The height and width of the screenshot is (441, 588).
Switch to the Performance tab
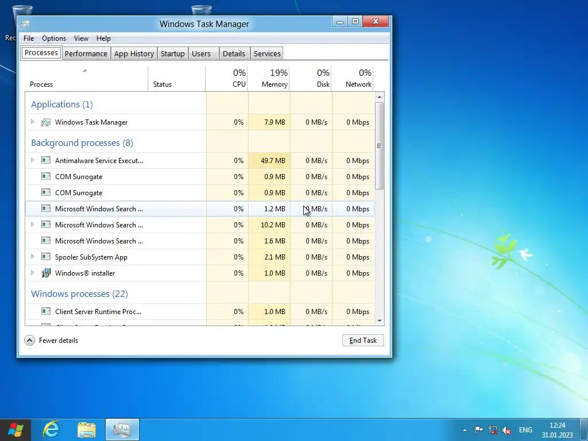(86, 53)
